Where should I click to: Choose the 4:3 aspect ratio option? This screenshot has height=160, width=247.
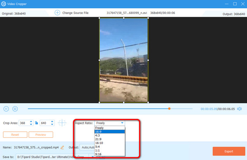point(110,135)
